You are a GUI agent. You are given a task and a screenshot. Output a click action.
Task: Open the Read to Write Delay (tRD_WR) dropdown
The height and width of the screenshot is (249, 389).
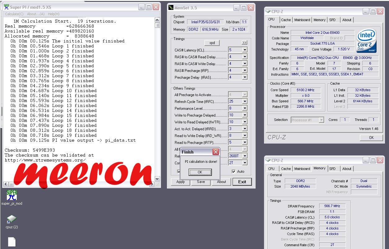point(245,136)
